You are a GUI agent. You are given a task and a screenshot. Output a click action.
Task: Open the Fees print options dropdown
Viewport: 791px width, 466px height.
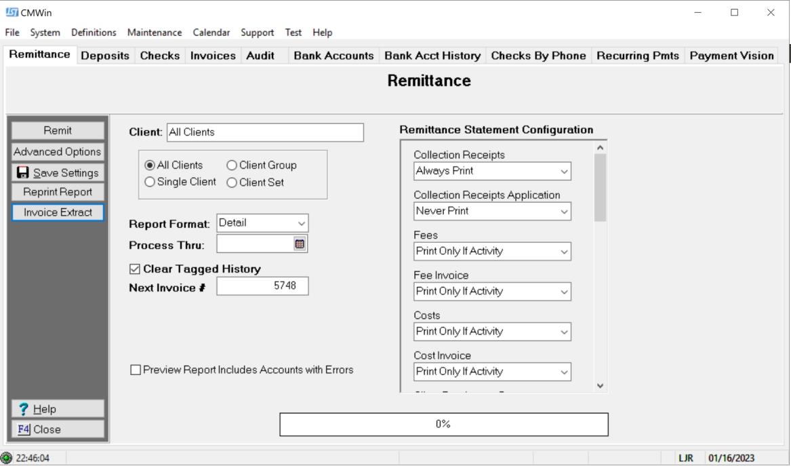coord(563,251)
